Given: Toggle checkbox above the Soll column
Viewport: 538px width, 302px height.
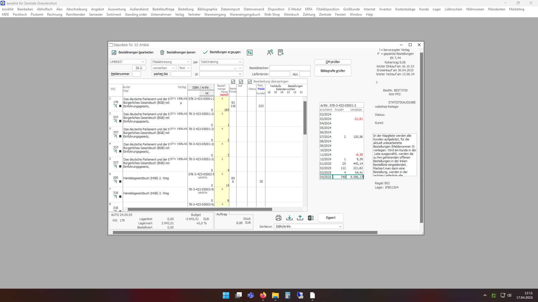Looking at the screenshot, I should click(x=241, y=82).
